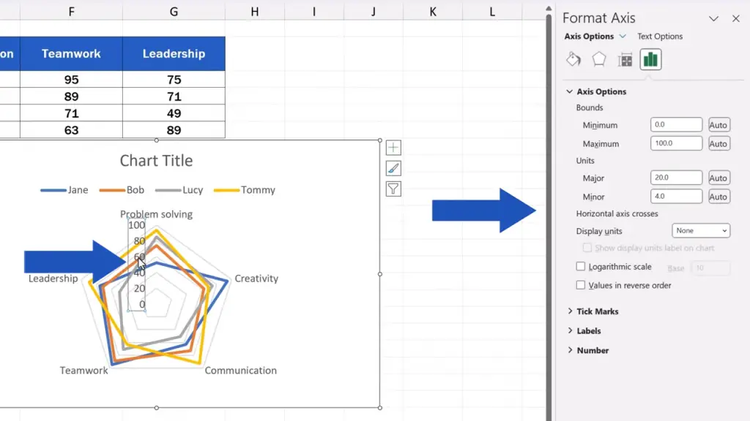Click the Lucy legend entry
750x421 pixels.
[179, 190]
